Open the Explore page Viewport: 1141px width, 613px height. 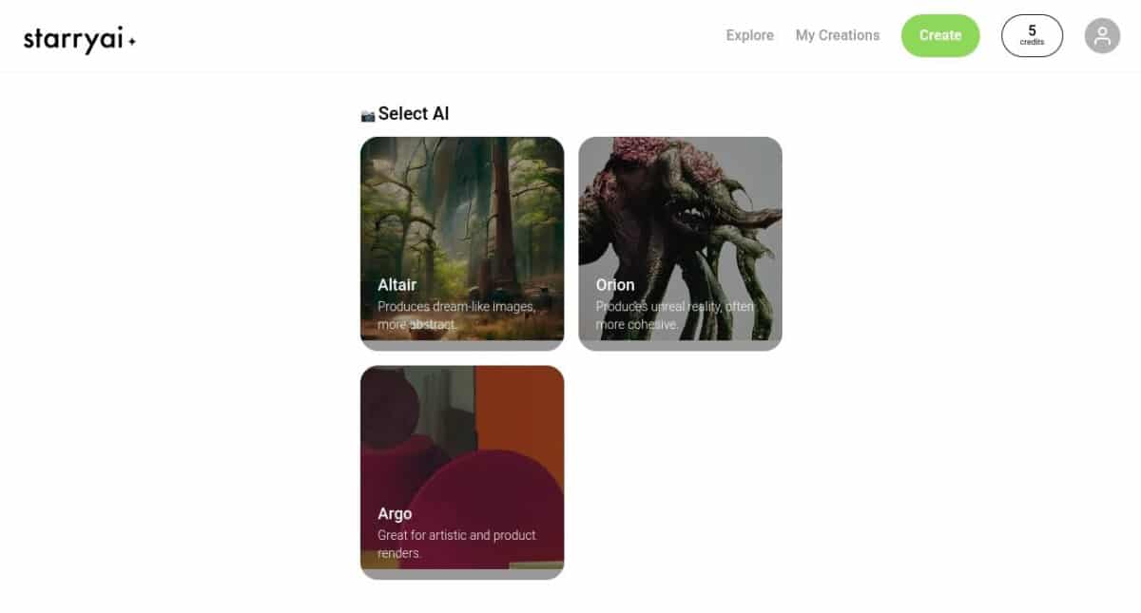[x=749, y=35]
